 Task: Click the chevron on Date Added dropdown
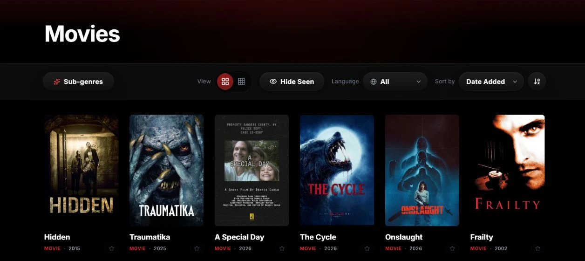point(515,82)
